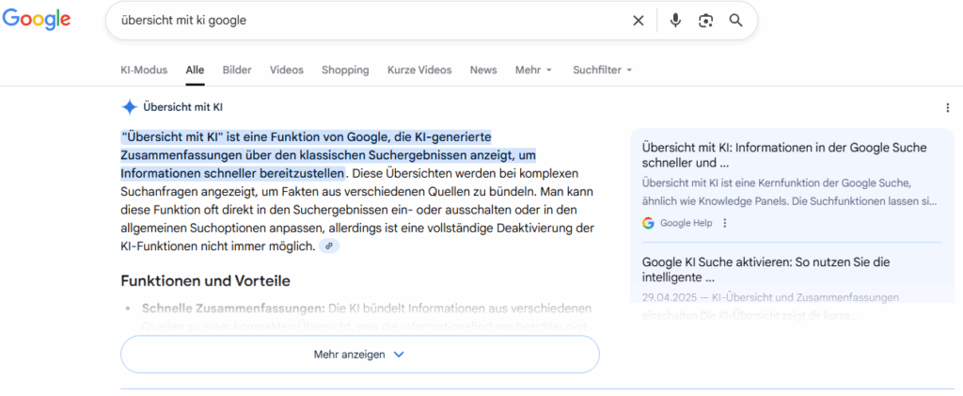Click the Google Help source label
Viewport: 963px width, 396px height.
point(686,223)
